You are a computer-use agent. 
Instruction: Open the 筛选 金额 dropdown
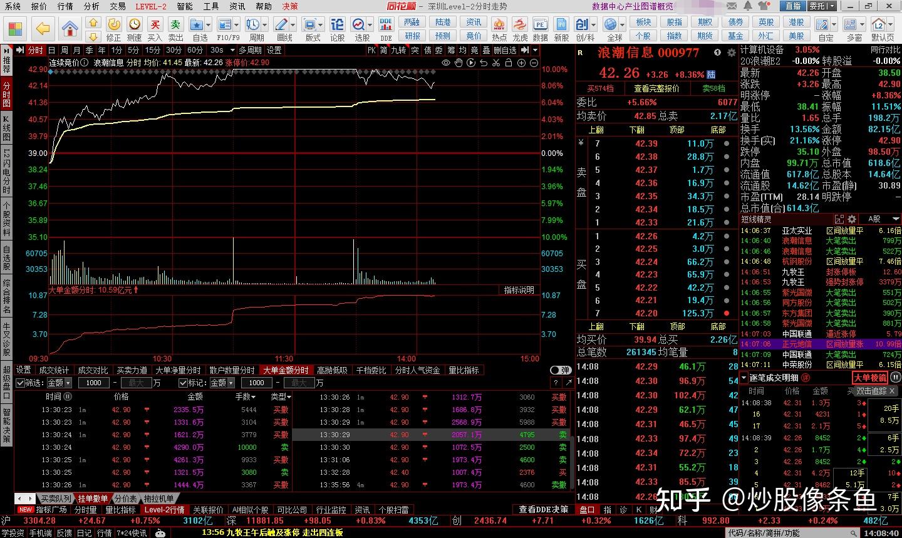click(60, 383)
